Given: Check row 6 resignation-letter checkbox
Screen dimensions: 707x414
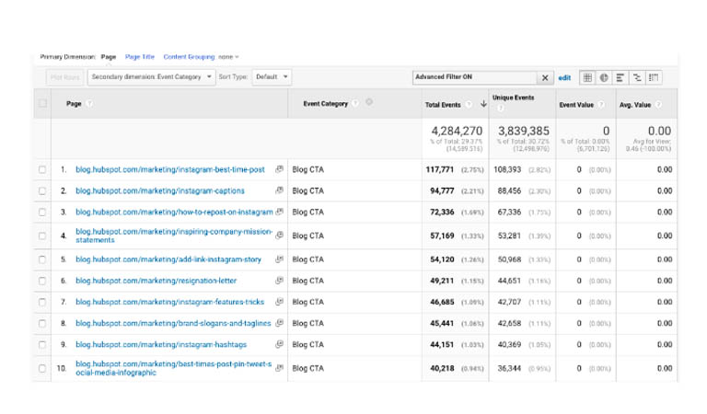Looking at the screenshot, I should (x=42, y=281).
